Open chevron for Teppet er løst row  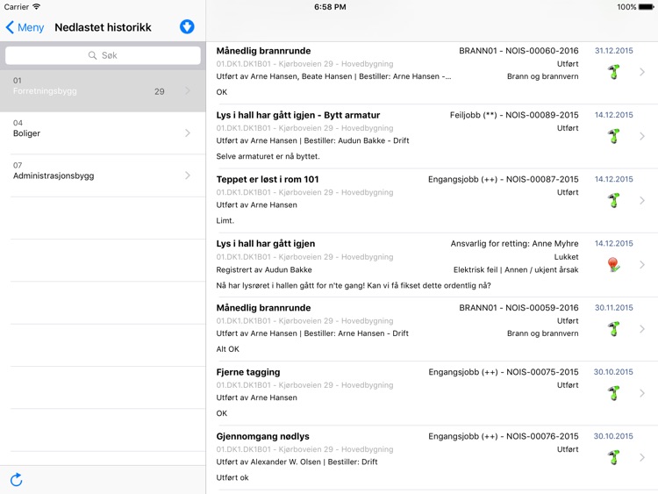tap(642, 200)
